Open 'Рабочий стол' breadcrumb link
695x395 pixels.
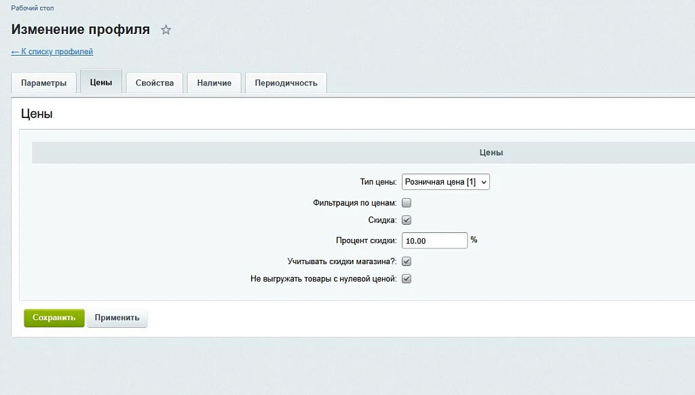point(33,8)
